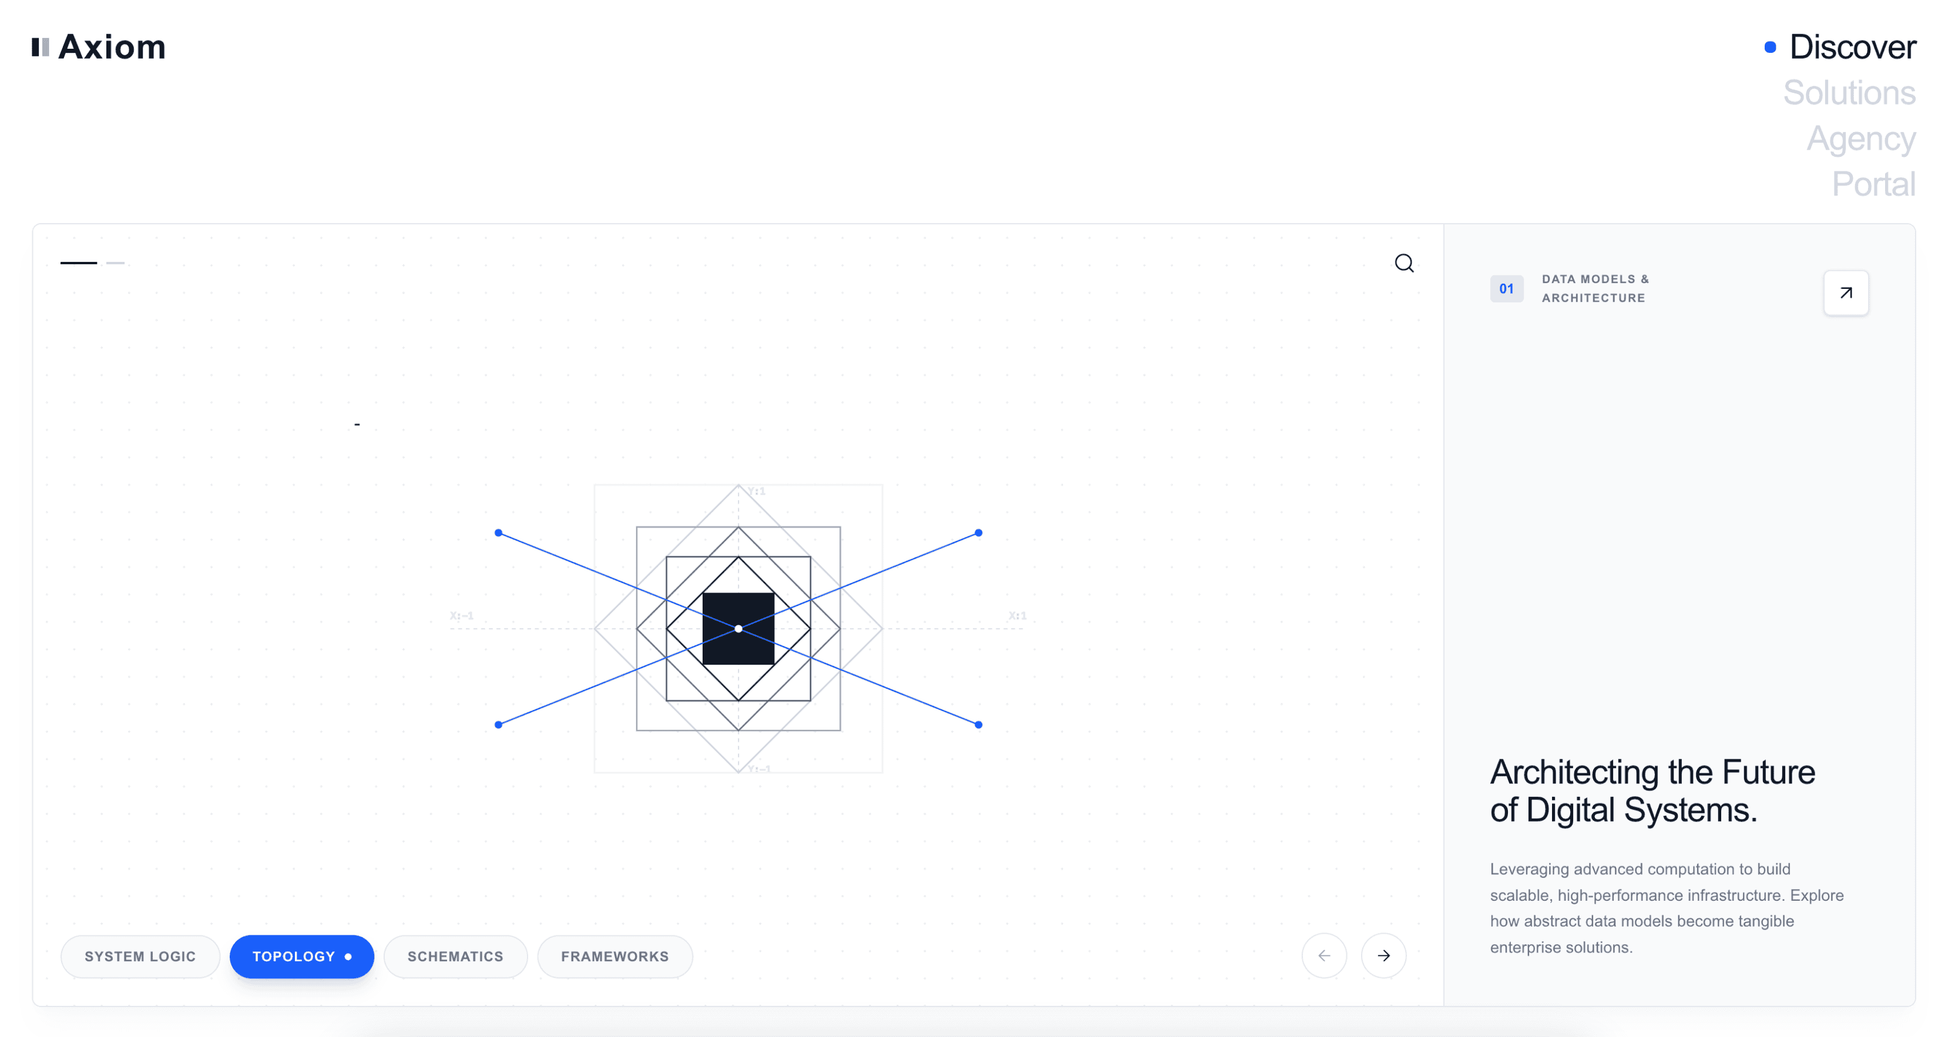The image size is (1955, 1037).
Task: Select the Frameworks pill
Action: pyautogui.click(x=614, y=957)
